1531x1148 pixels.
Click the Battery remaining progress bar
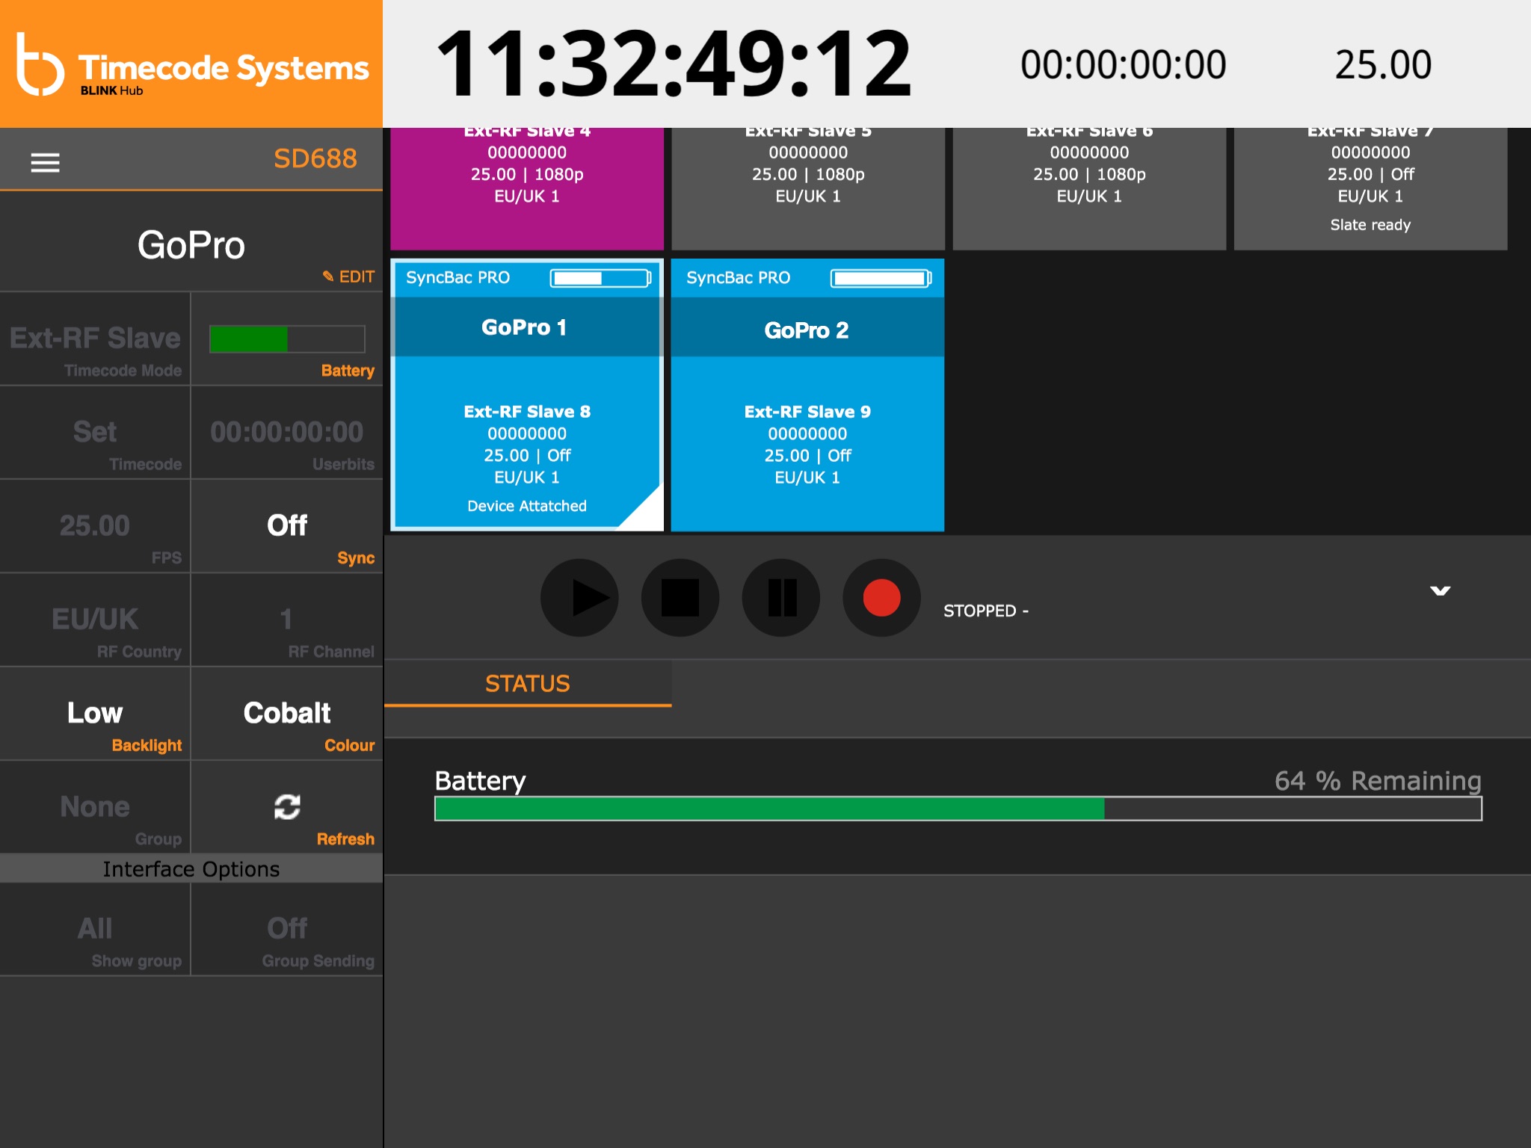tap(958, 809)
